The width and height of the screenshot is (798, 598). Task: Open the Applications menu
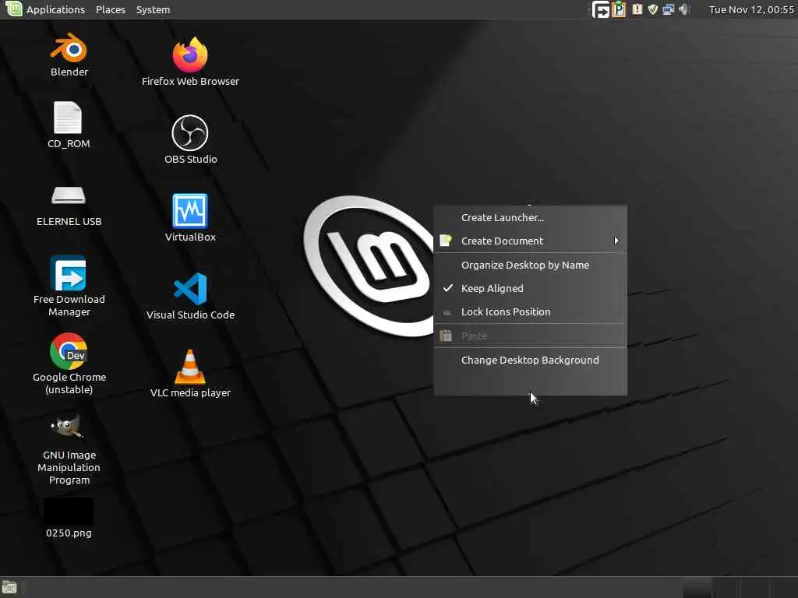(x=55, y=9)
